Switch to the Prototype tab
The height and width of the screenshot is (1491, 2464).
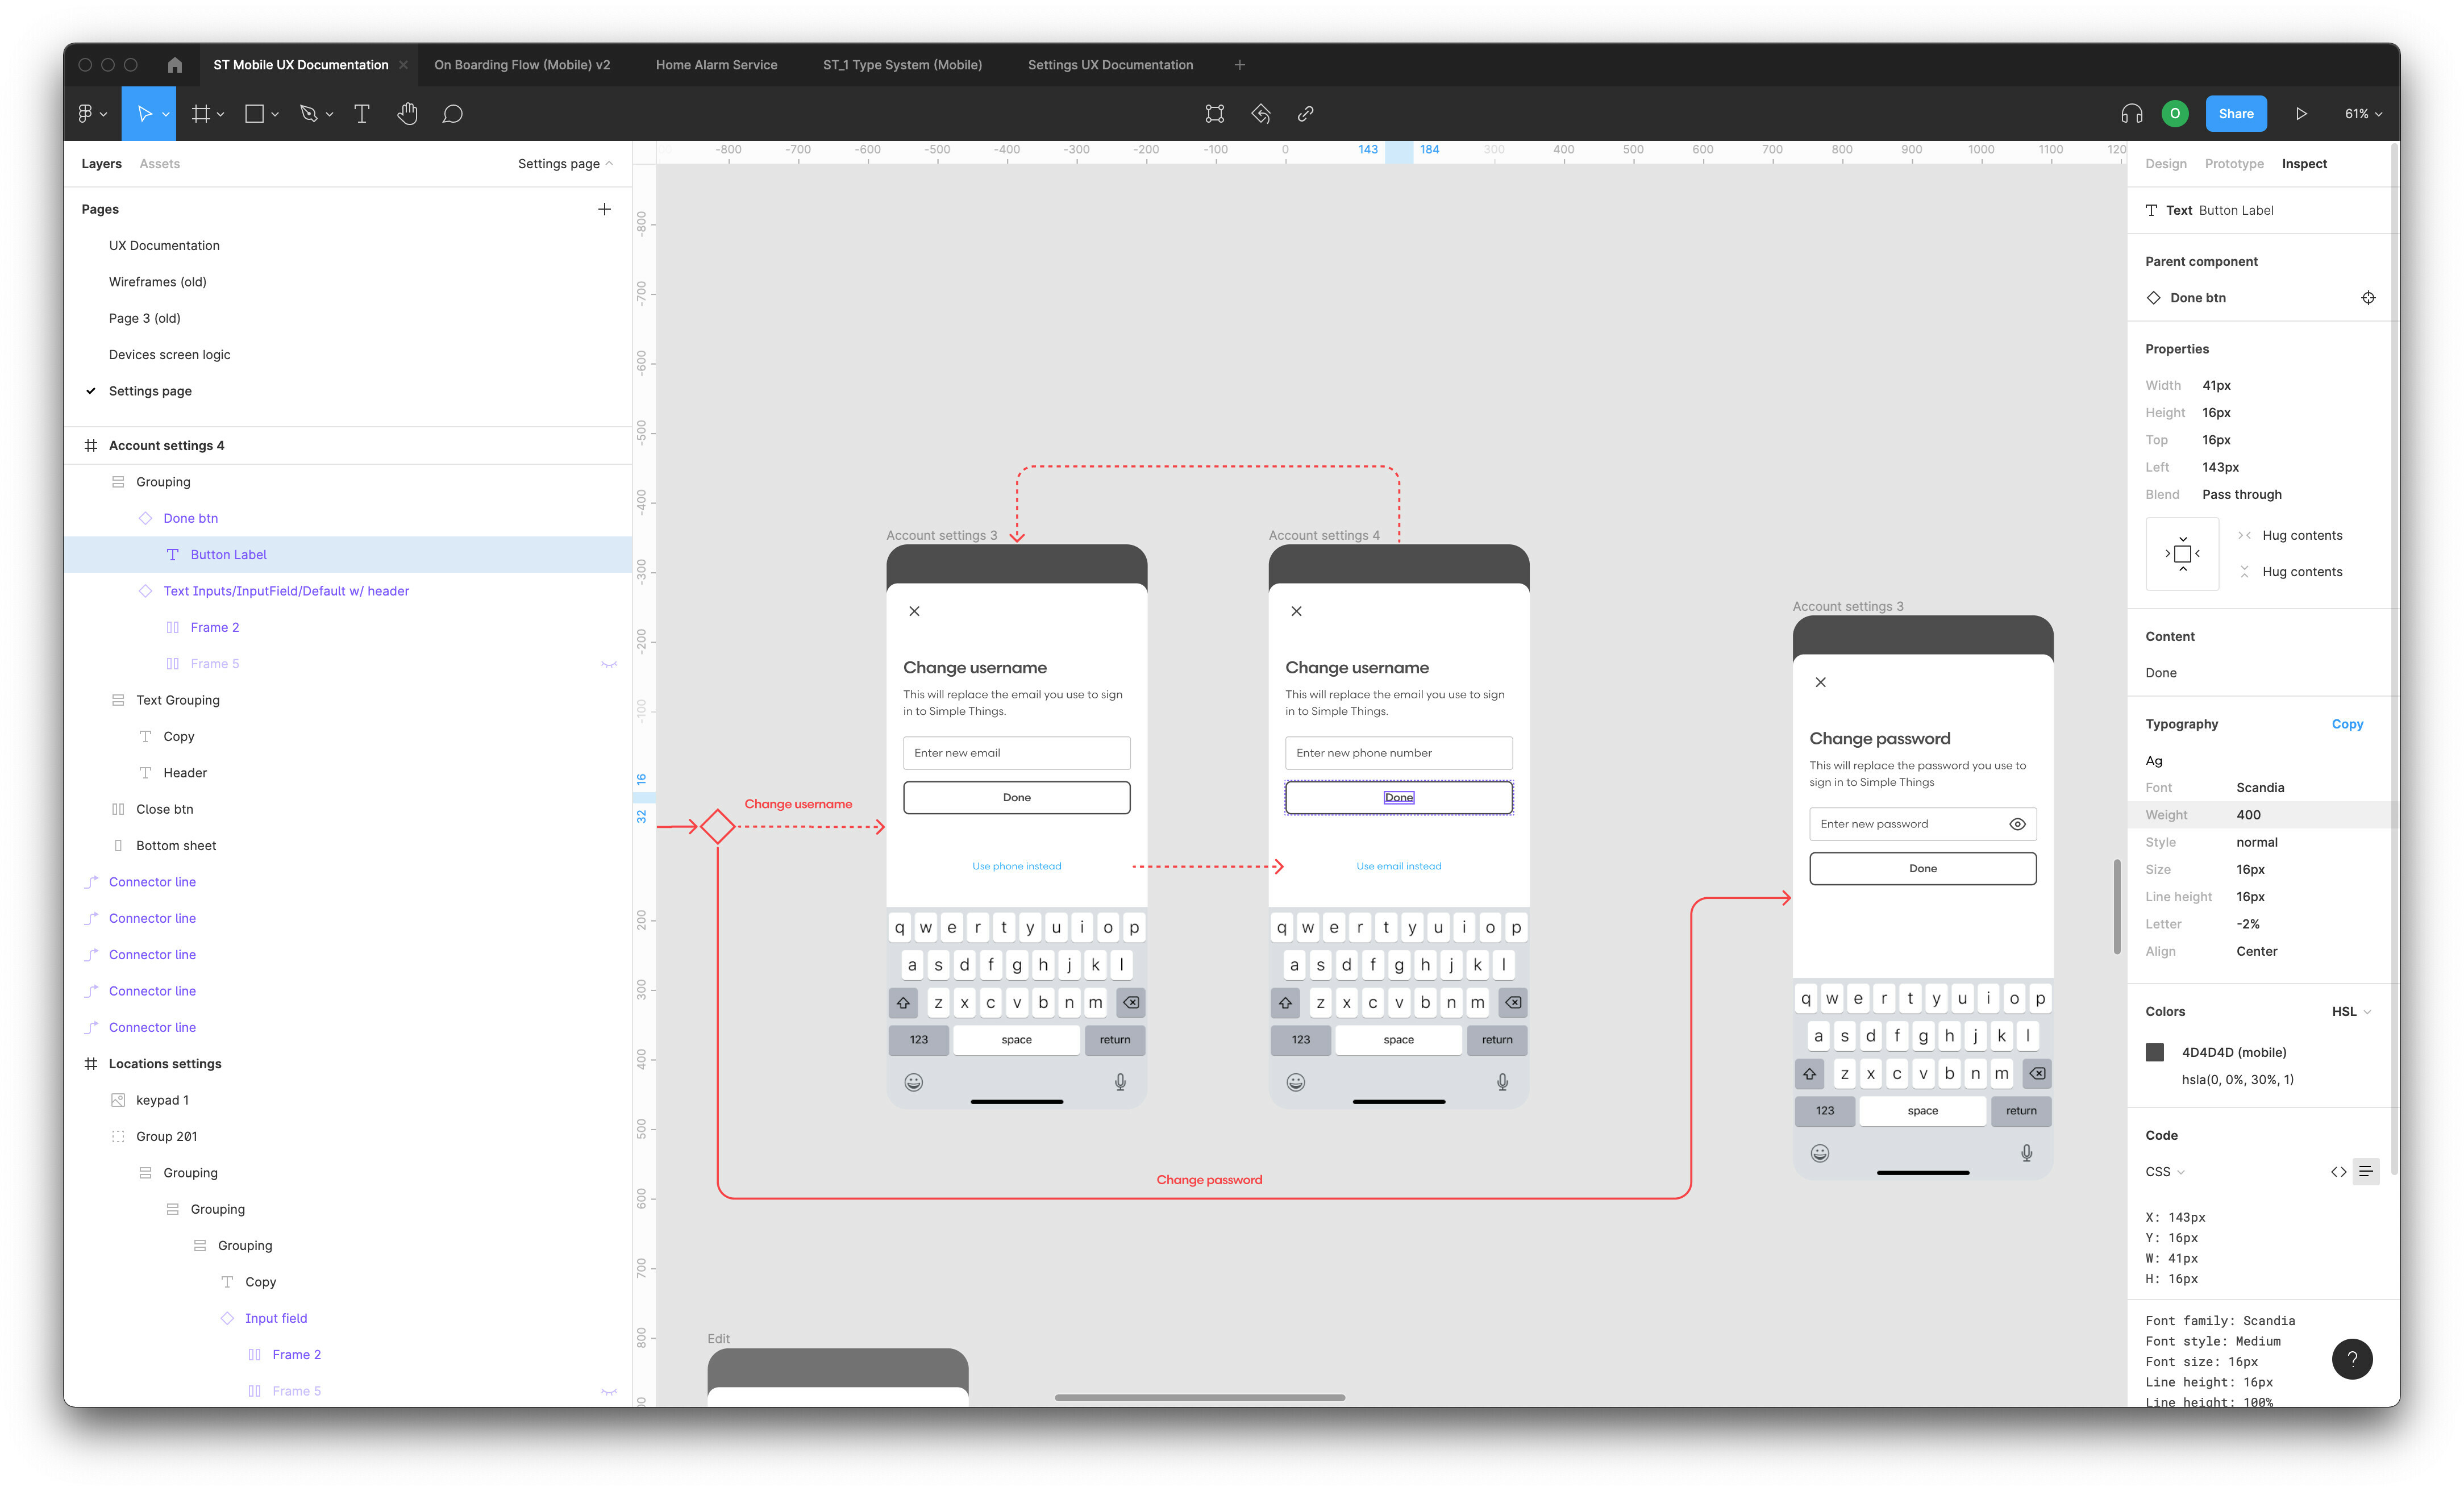tap(2234, 164)
